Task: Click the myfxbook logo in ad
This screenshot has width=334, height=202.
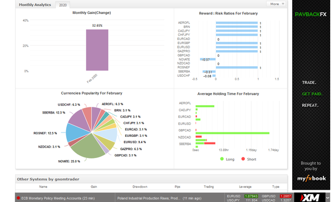Action: pyautogui.click(x=311, y=179)
